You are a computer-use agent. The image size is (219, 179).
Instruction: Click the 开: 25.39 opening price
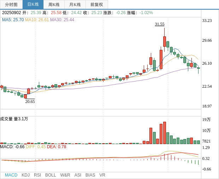(32, 13)
